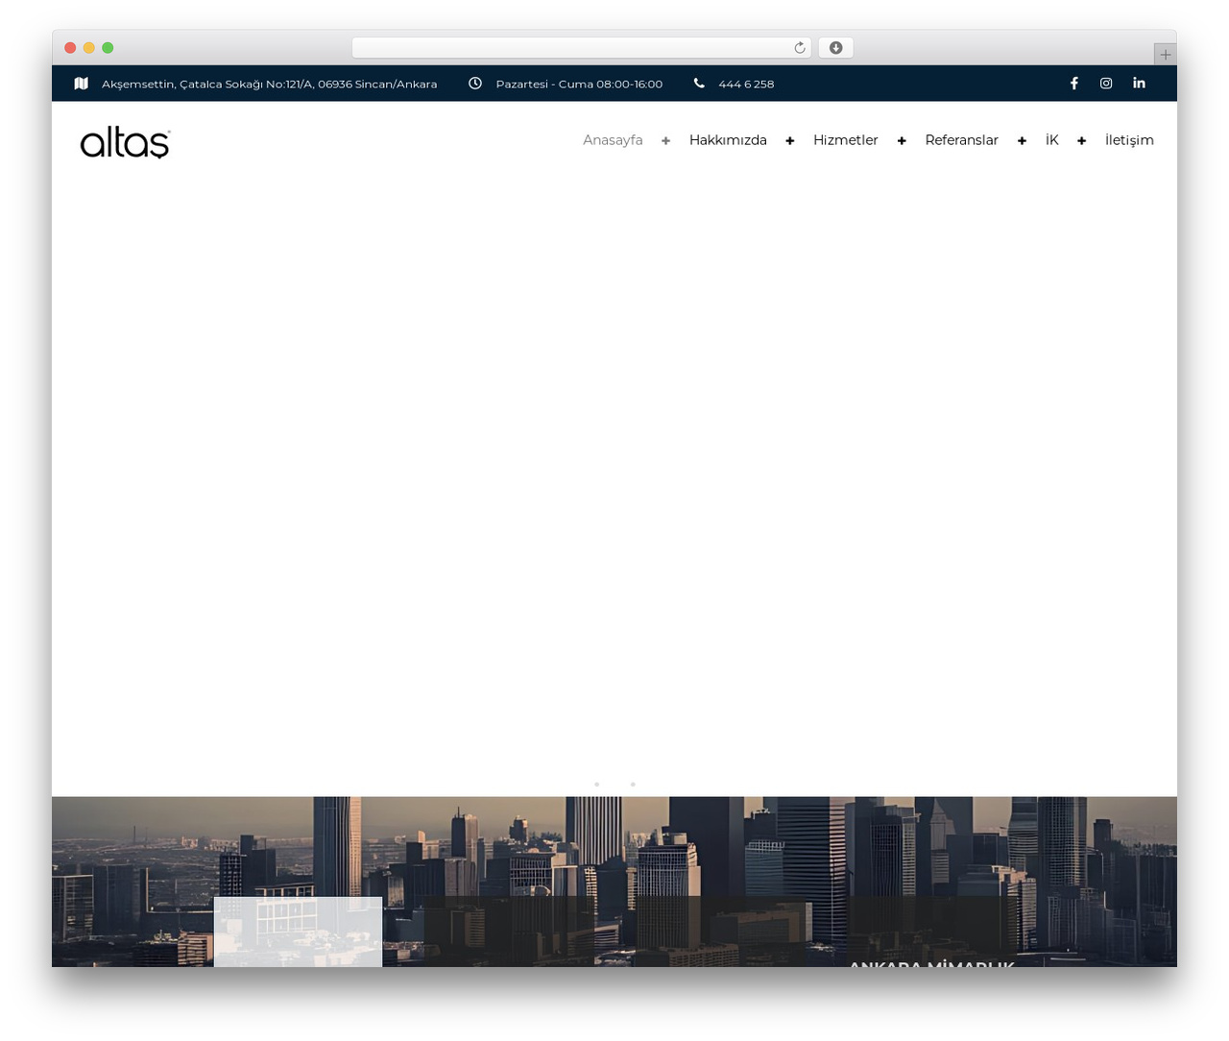
Task: Open the Instagram profile icon
Action: (1106, 84)
